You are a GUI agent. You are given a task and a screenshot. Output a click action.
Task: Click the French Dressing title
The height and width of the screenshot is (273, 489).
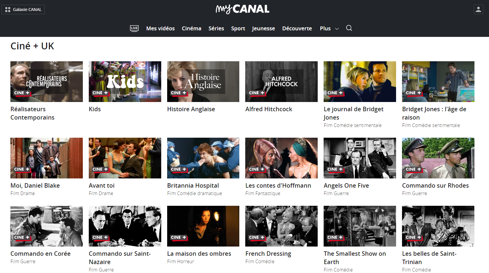click(x=268, y=254)
